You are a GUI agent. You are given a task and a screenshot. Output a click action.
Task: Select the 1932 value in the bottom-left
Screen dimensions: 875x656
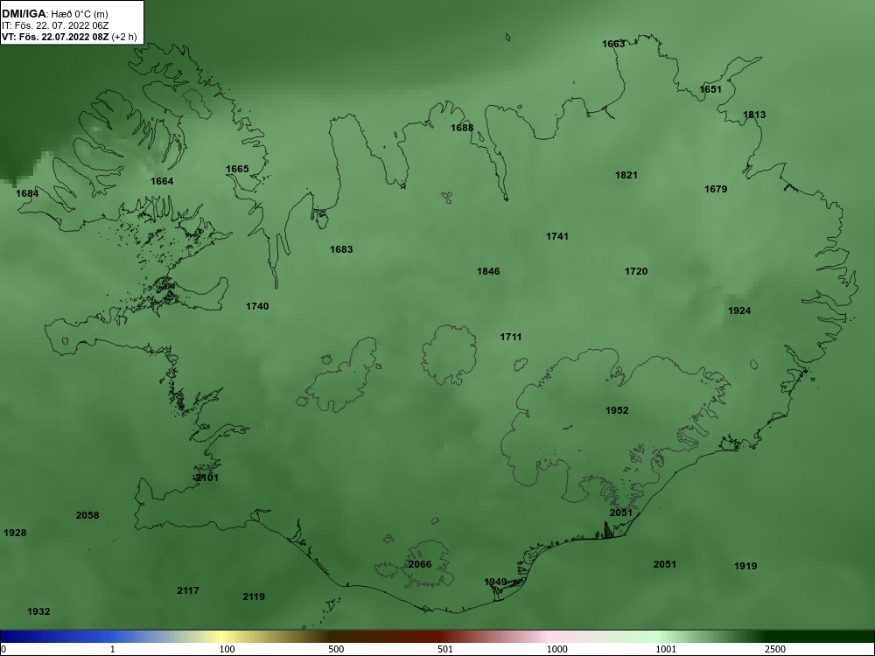[38, 612]
